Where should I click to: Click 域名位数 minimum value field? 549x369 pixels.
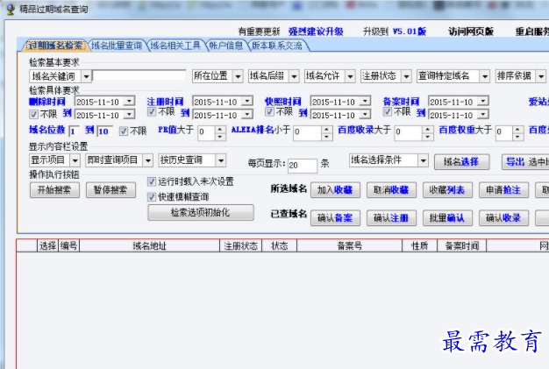(x=75, y=131)
